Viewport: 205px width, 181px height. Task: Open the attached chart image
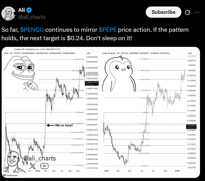[x=101, y=112]
